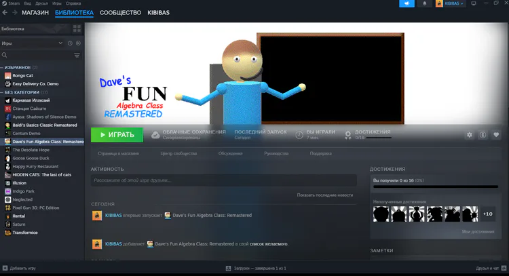
Task: Collapse the ИЗБРАННОЕ section
Action: click(x=18, y=67)
